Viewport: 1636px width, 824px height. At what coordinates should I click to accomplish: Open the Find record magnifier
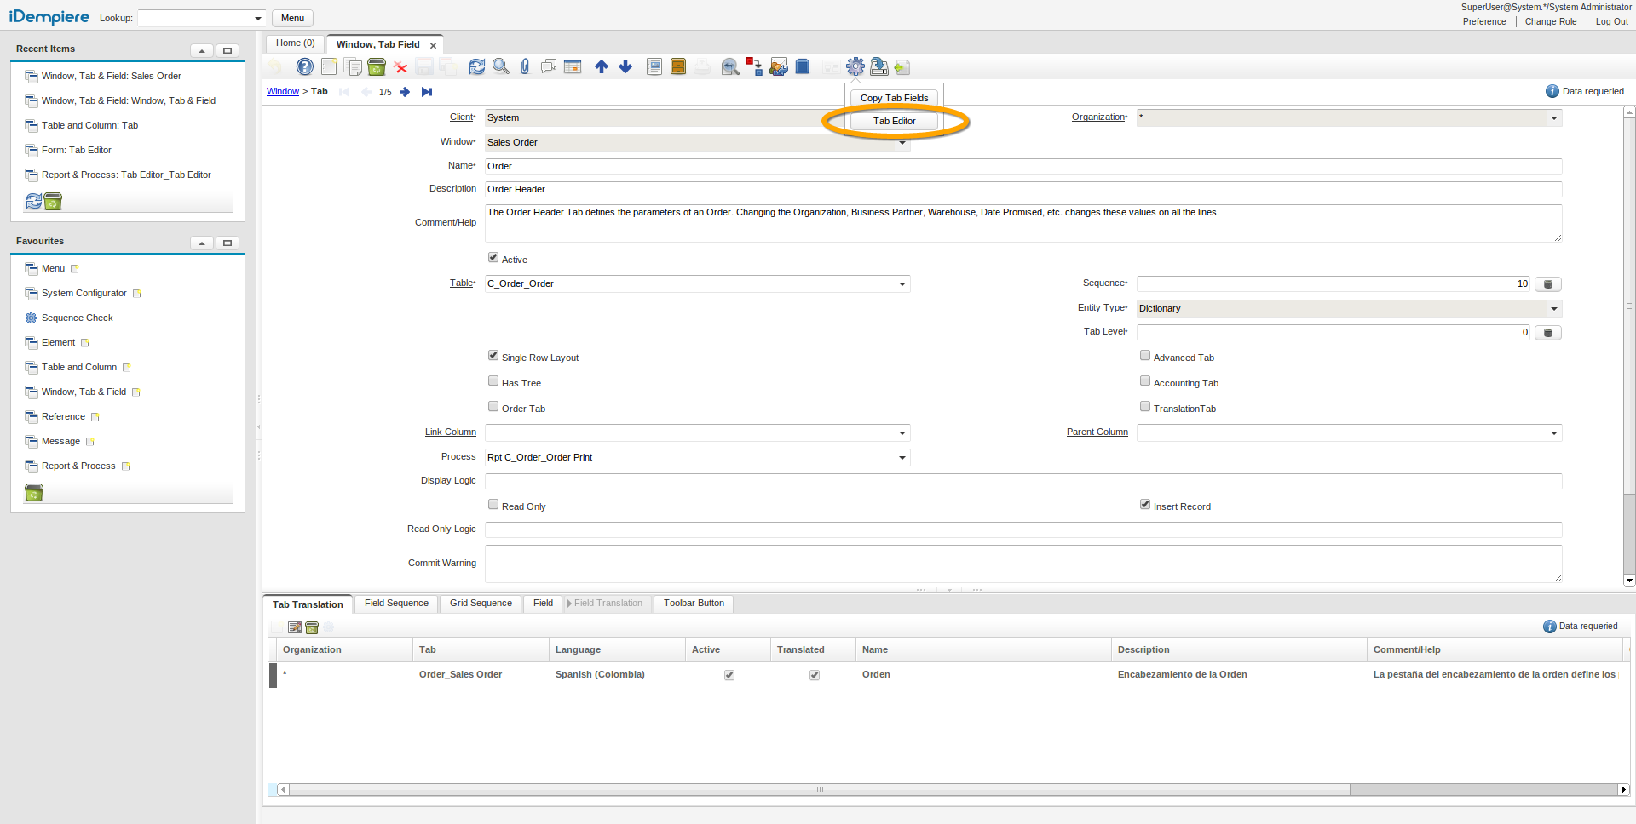tap(501, 66)
